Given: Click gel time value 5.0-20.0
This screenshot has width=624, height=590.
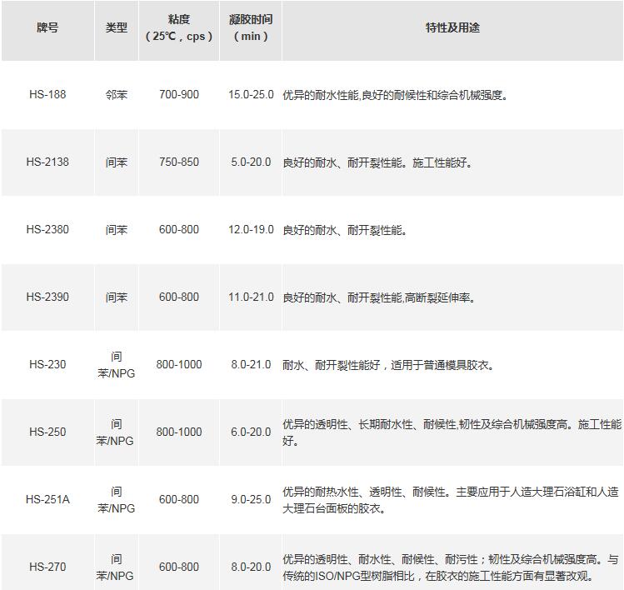Looking at the screenshot, I should tap(251, 162).
